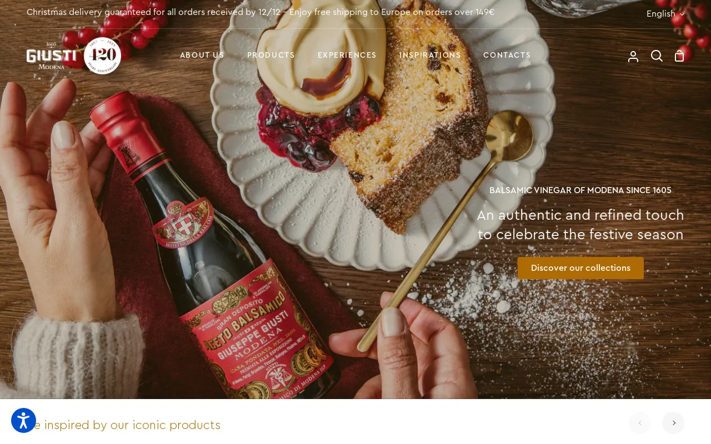This screenshot has height=444, width=711.
Task: Go to previous iconic products slide
Action: 640,423
